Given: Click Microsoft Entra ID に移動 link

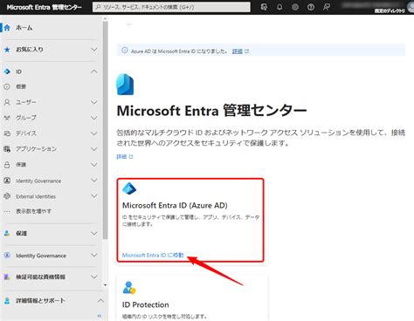Looking at the screenshot, I should tap(153, 255).
